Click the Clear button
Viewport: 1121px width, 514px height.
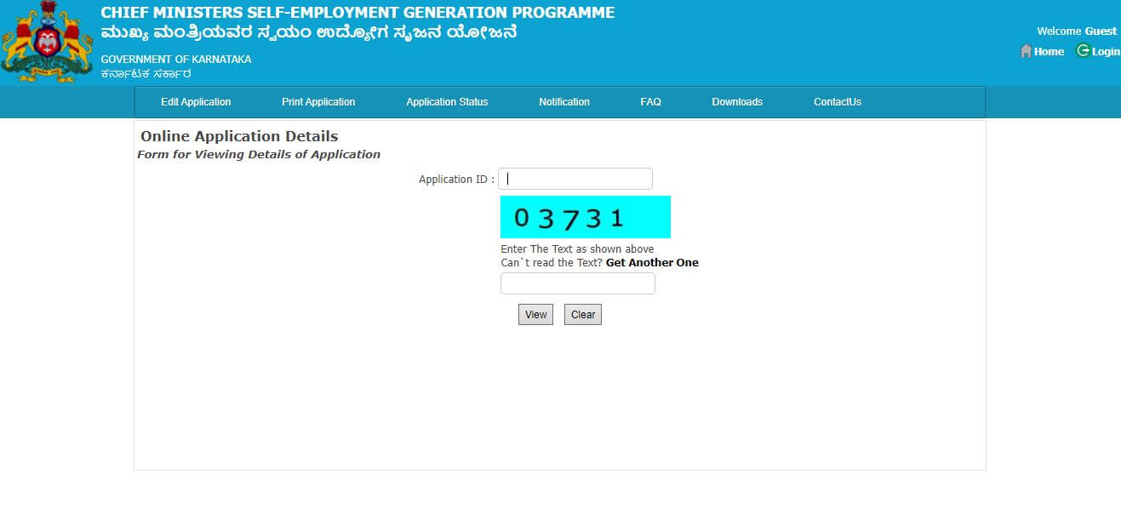582,314
